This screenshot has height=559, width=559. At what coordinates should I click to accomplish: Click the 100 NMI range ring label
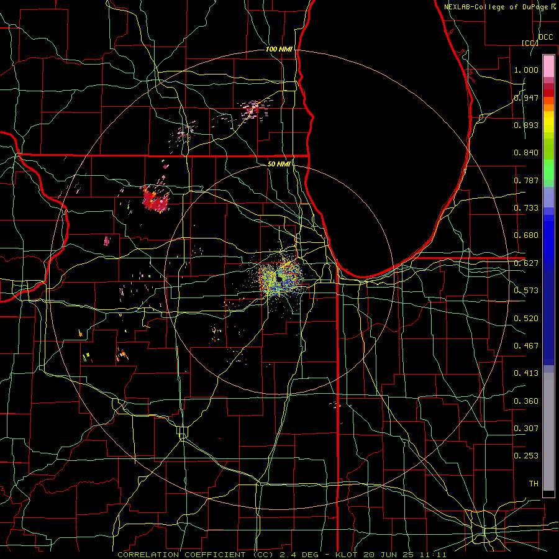[x=279, y=49]
